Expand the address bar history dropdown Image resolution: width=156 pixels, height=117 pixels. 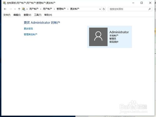[100, 9]
